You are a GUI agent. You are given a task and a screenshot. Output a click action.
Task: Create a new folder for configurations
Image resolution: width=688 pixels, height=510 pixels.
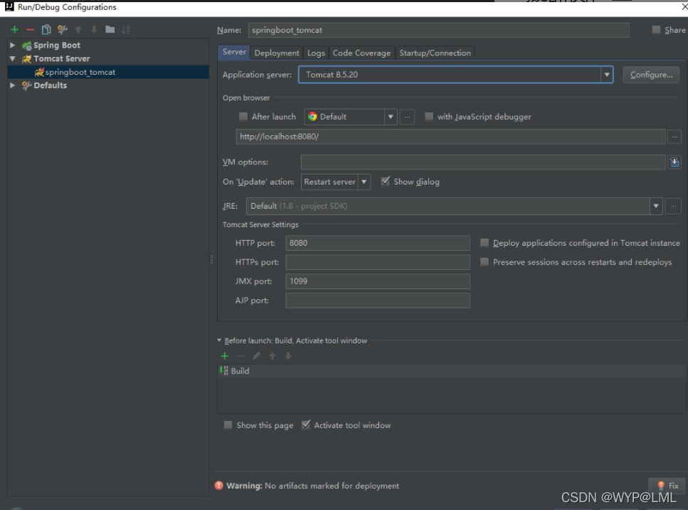pyautogui.click(x=110, y=29)
